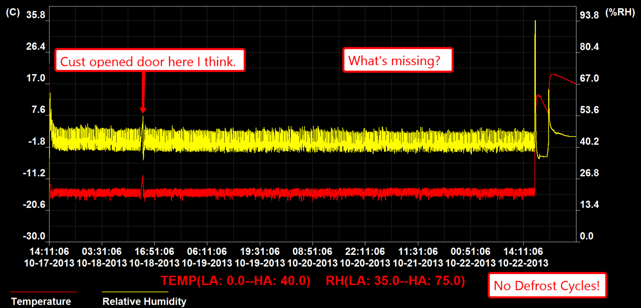Image resolution: width=641 pixels, height=308 pixels.
Task: Click the 53.6 humidity axis value
Action: pyautogui.click(x=589, y=110)
